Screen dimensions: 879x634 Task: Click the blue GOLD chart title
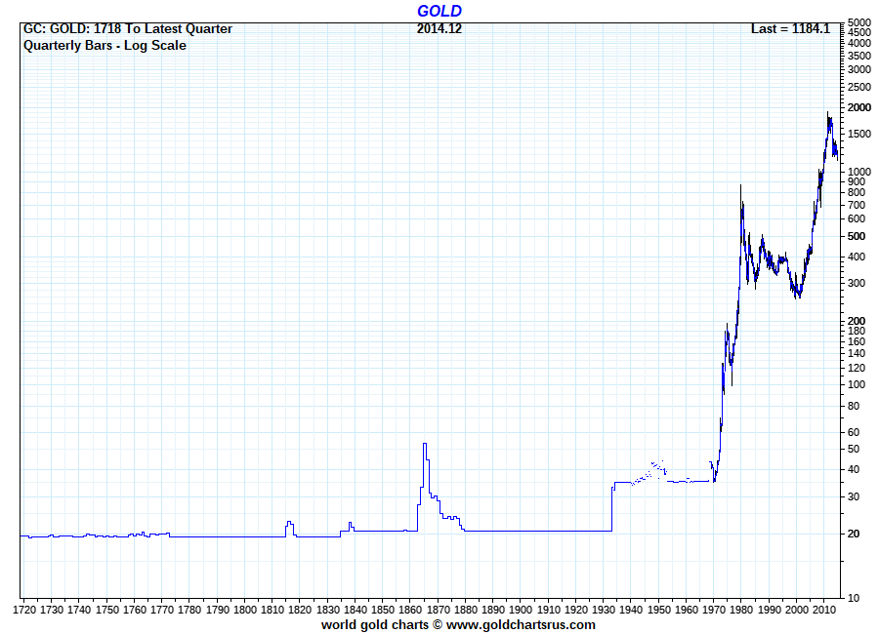[439, 11]
